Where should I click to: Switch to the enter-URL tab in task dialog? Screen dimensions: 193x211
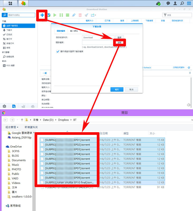tap(74, 31)
